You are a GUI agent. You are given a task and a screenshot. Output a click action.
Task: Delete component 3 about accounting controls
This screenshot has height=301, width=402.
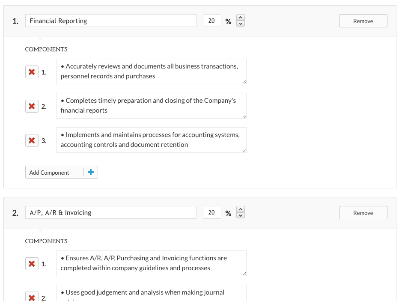(x=32, y=140)
